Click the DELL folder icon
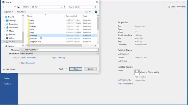Screen dimensions: 188x105 pos(28,23)
